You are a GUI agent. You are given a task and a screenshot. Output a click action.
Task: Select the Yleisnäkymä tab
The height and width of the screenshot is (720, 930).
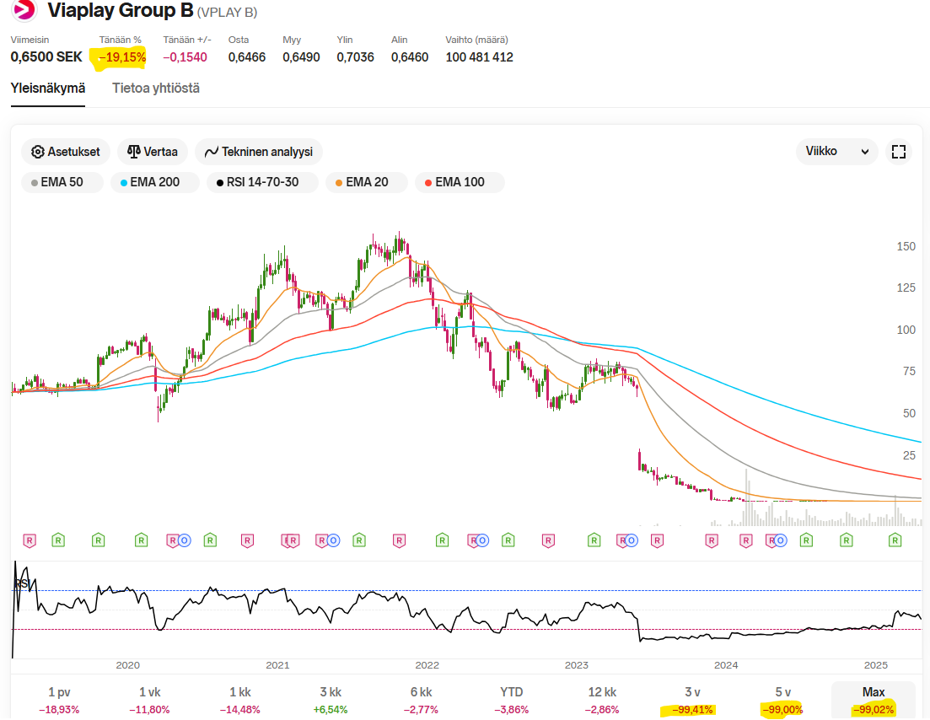[48, 88]
